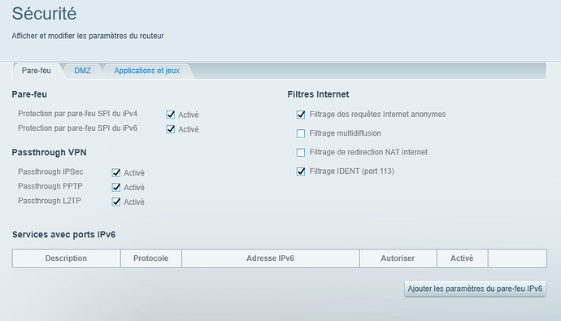This screenshot has height=321, width=561.
Task: Enable Filtrage multidiffusion checkbox
Action: point(301,133)
